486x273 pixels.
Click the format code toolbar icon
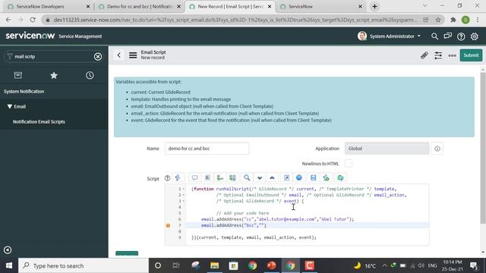[x=207, y=177]
